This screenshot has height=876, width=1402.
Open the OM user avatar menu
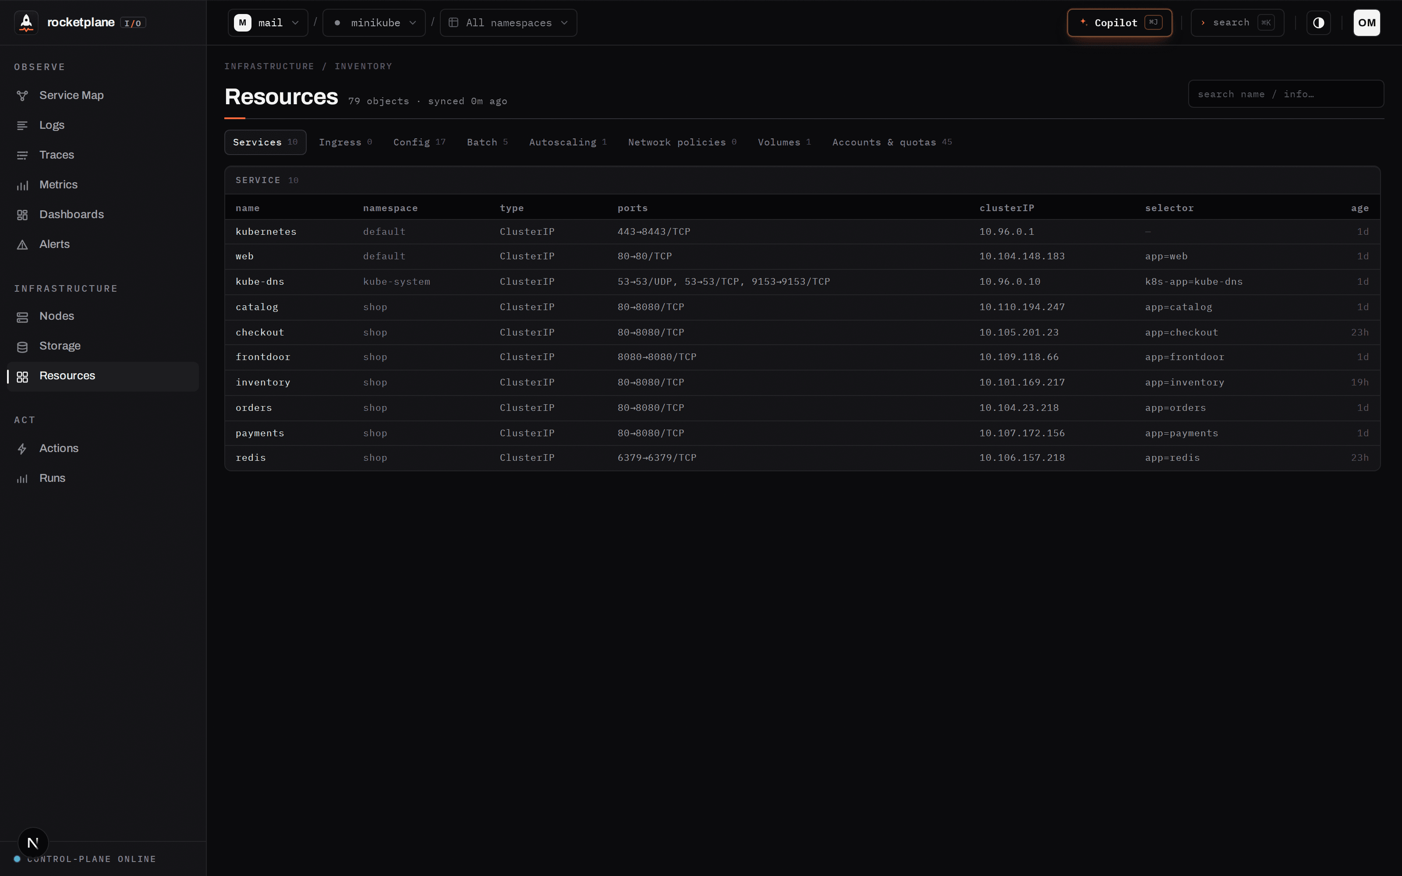pyautogui.click(x=1366, y=23)
